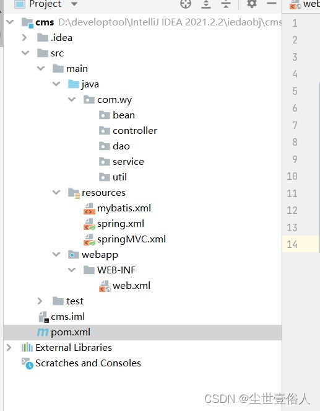Collapse the resources folder

56,192
